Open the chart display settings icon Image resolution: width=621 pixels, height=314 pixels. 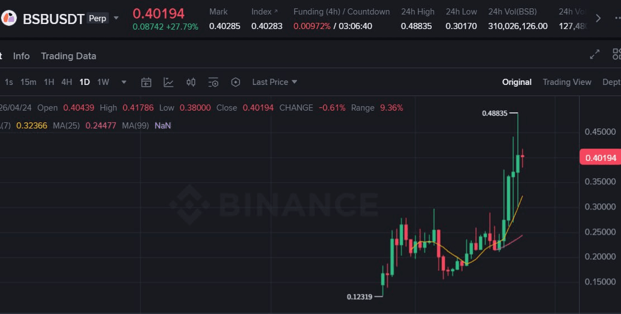(x=213, y=82)
